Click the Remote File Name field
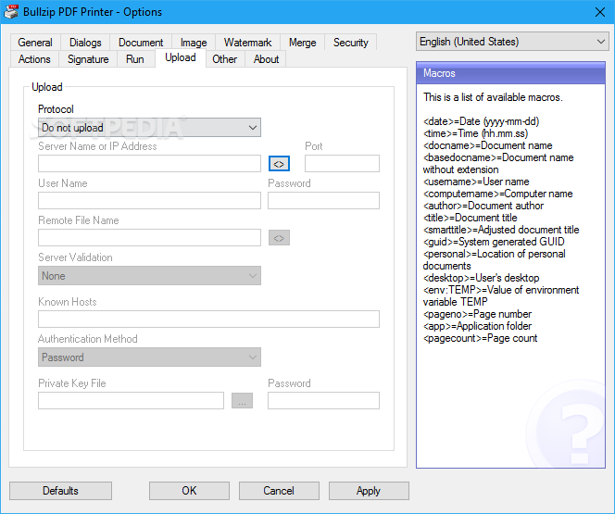This screenshot has width=615, height=514. tap(149, 238)
